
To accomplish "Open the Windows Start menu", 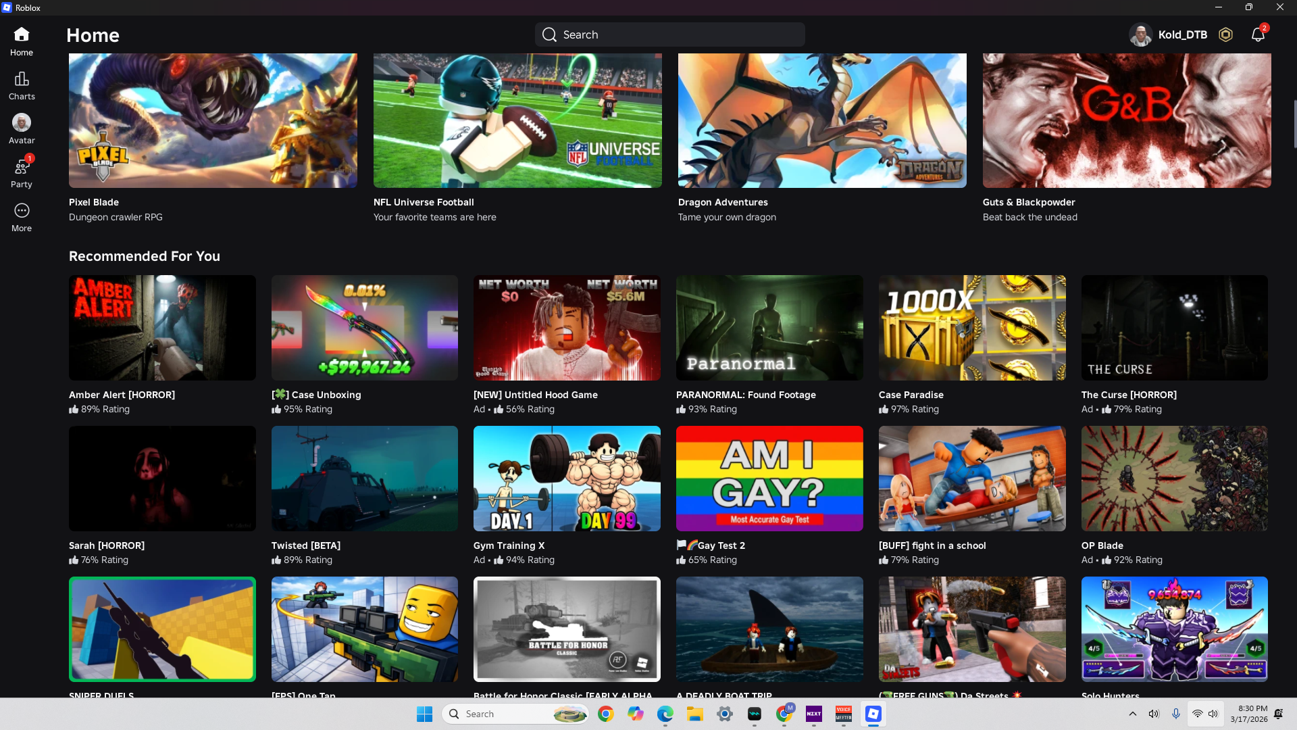I will (424, 714).
